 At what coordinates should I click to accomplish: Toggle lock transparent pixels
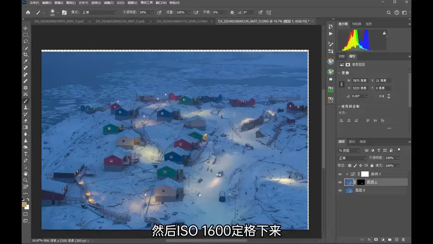350,166
